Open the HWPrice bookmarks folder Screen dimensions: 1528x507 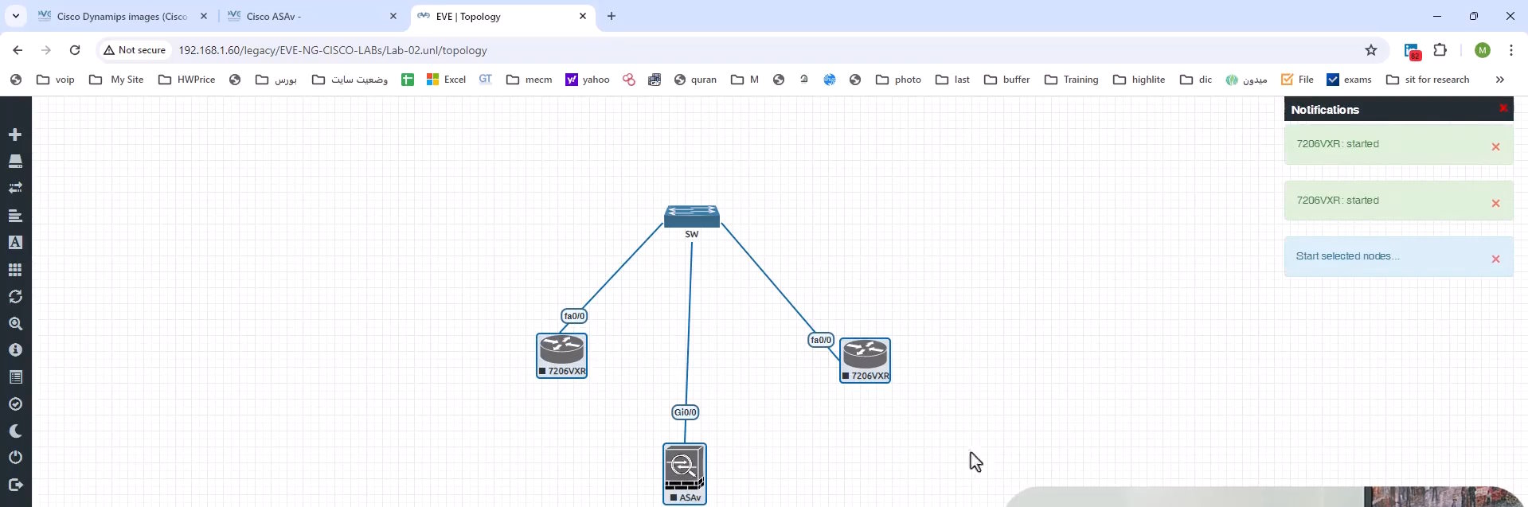pyautogui.click(x=186, y=80)
